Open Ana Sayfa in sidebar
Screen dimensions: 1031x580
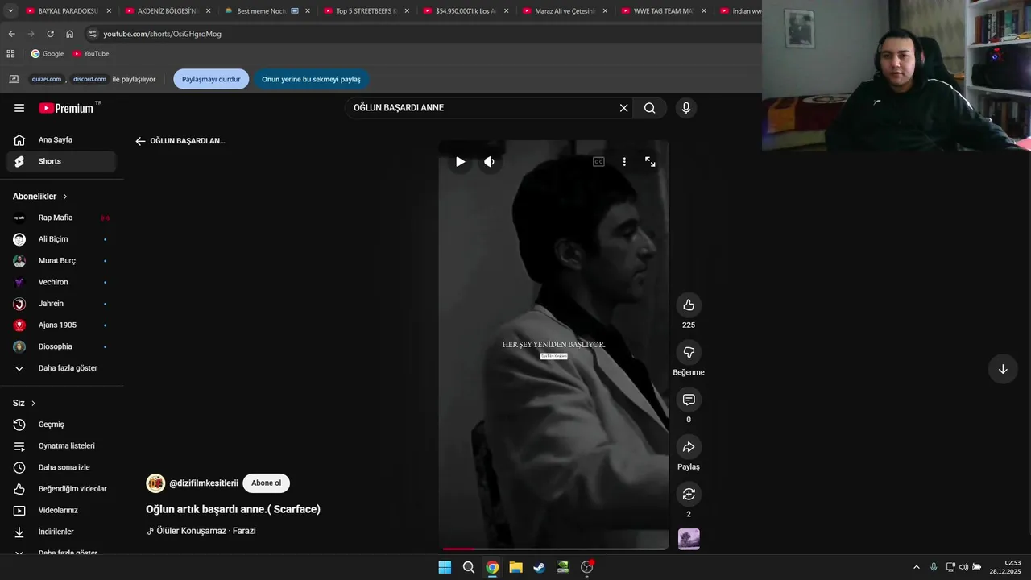pyautogui.click(x=61, y=140)
